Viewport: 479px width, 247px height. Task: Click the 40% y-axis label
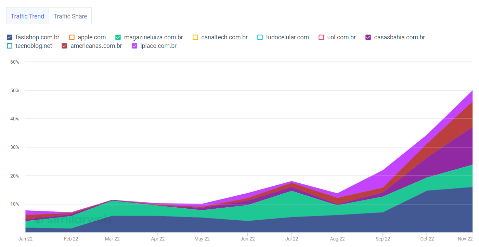click(15, 119)
